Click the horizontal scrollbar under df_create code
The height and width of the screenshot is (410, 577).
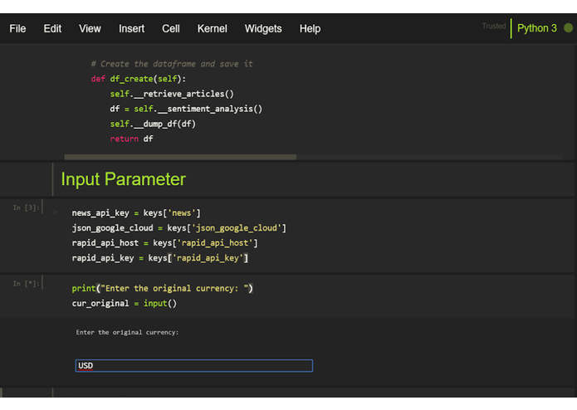click(180, 157)
